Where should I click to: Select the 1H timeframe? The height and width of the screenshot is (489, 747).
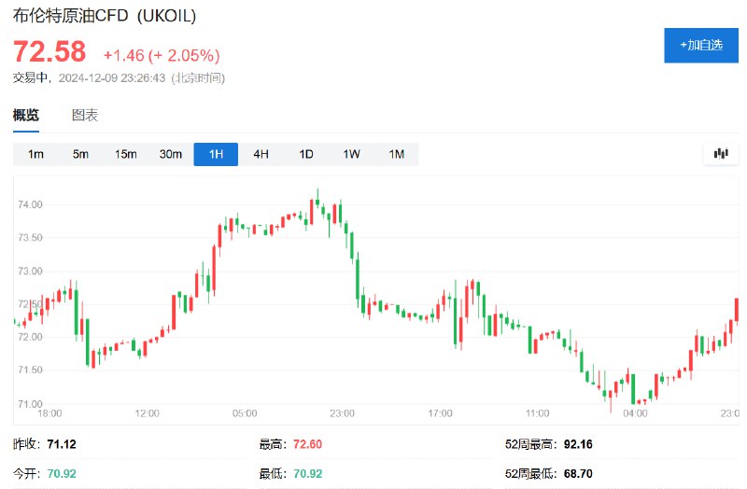click(216, 154)
